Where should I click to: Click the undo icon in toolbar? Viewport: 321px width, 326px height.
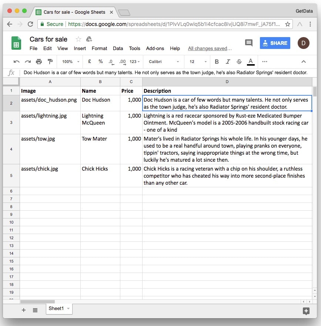click(x=16, y=62)
